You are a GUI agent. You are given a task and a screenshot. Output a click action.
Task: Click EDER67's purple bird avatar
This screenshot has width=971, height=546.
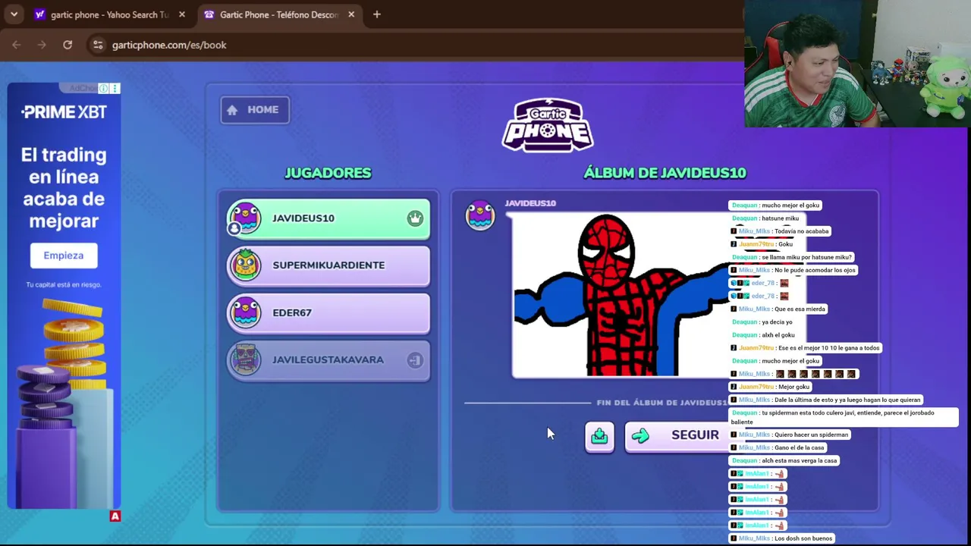246,312
